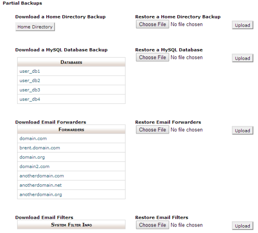Choose a file for Home Directory restore
The image size is (258, 233).
point(152,25)
